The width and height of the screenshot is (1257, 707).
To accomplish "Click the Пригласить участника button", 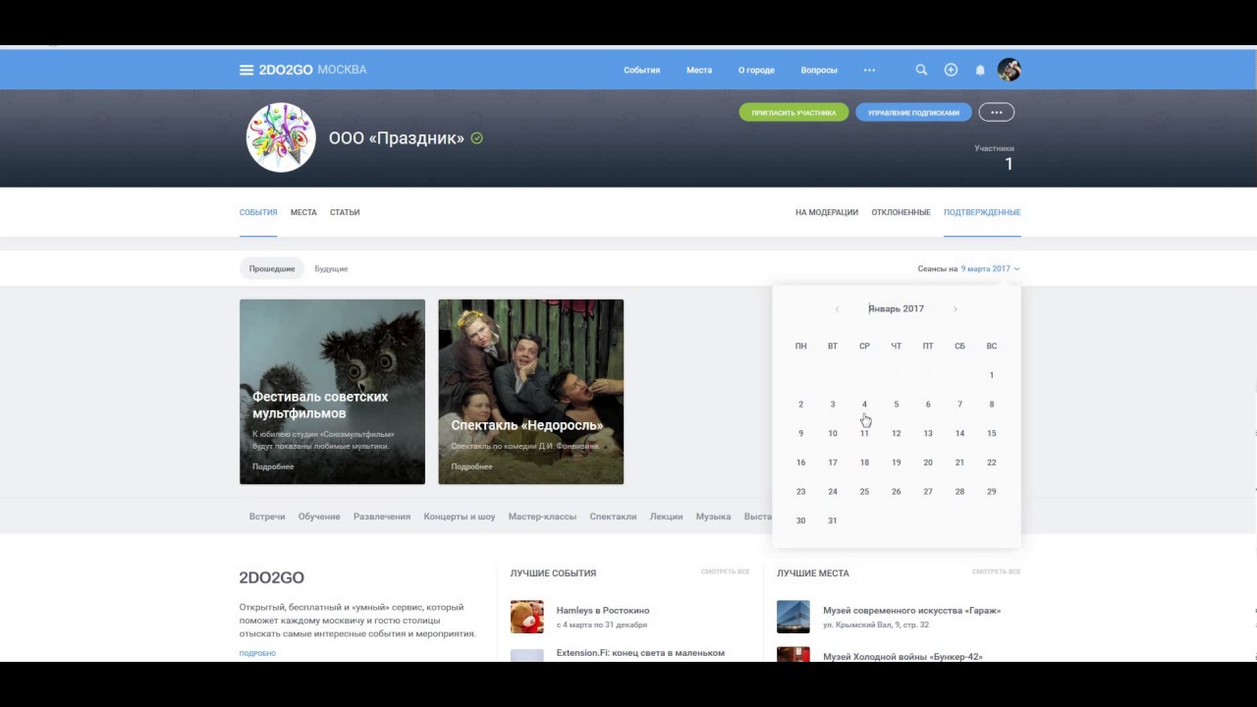I will [x=793, y=113].
